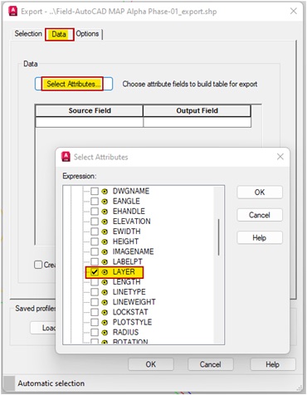
Task: Select the LINEWEIGHT attribute label
Action: coord(134,302)
